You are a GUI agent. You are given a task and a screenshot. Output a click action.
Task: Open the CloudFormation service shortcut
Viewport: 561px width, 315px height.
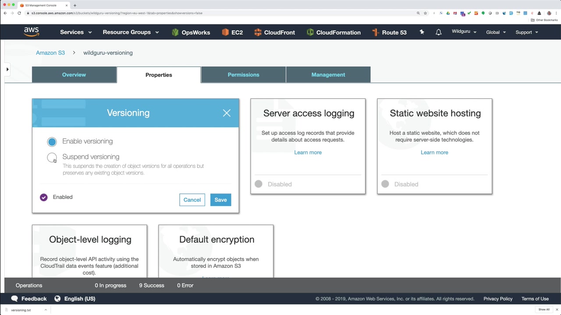pyautogui.click(x=334, y=32)
